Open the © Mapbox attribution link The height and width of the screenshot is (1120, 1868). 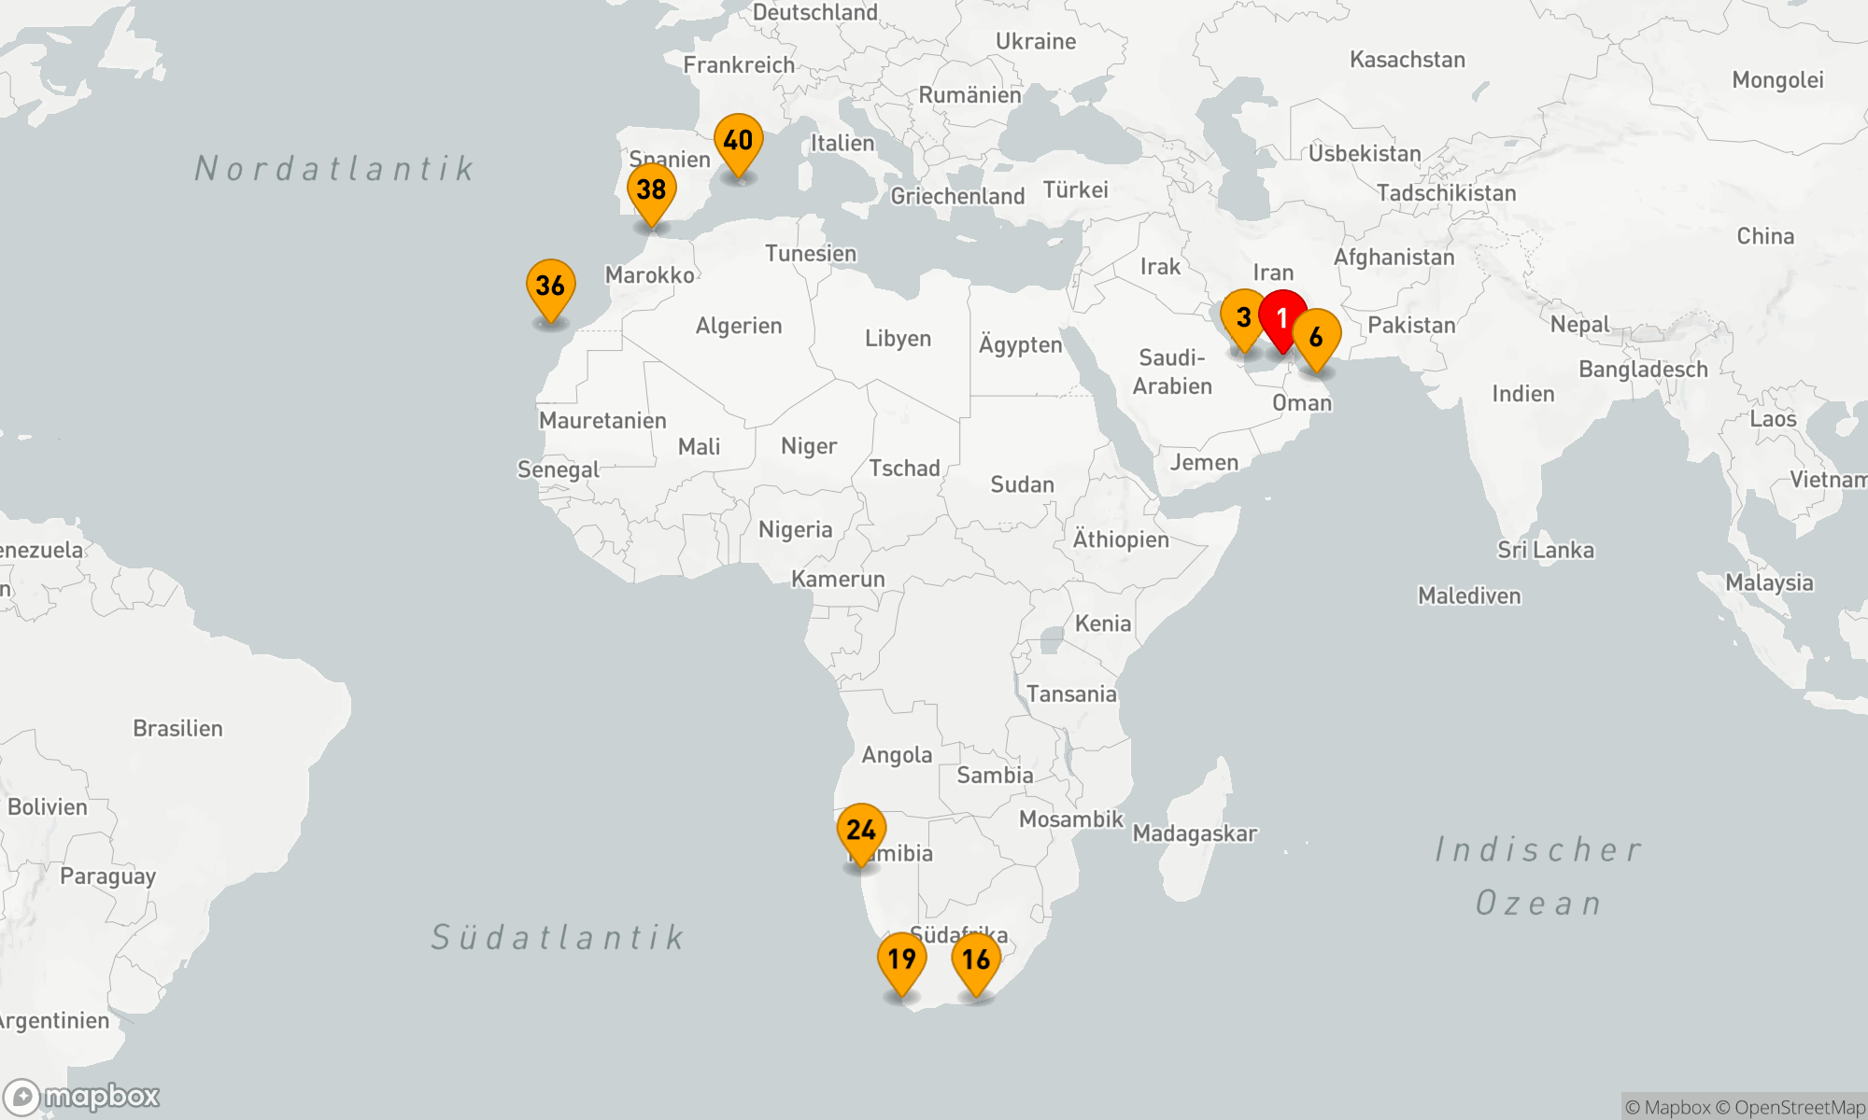tap(1667, 1108)
